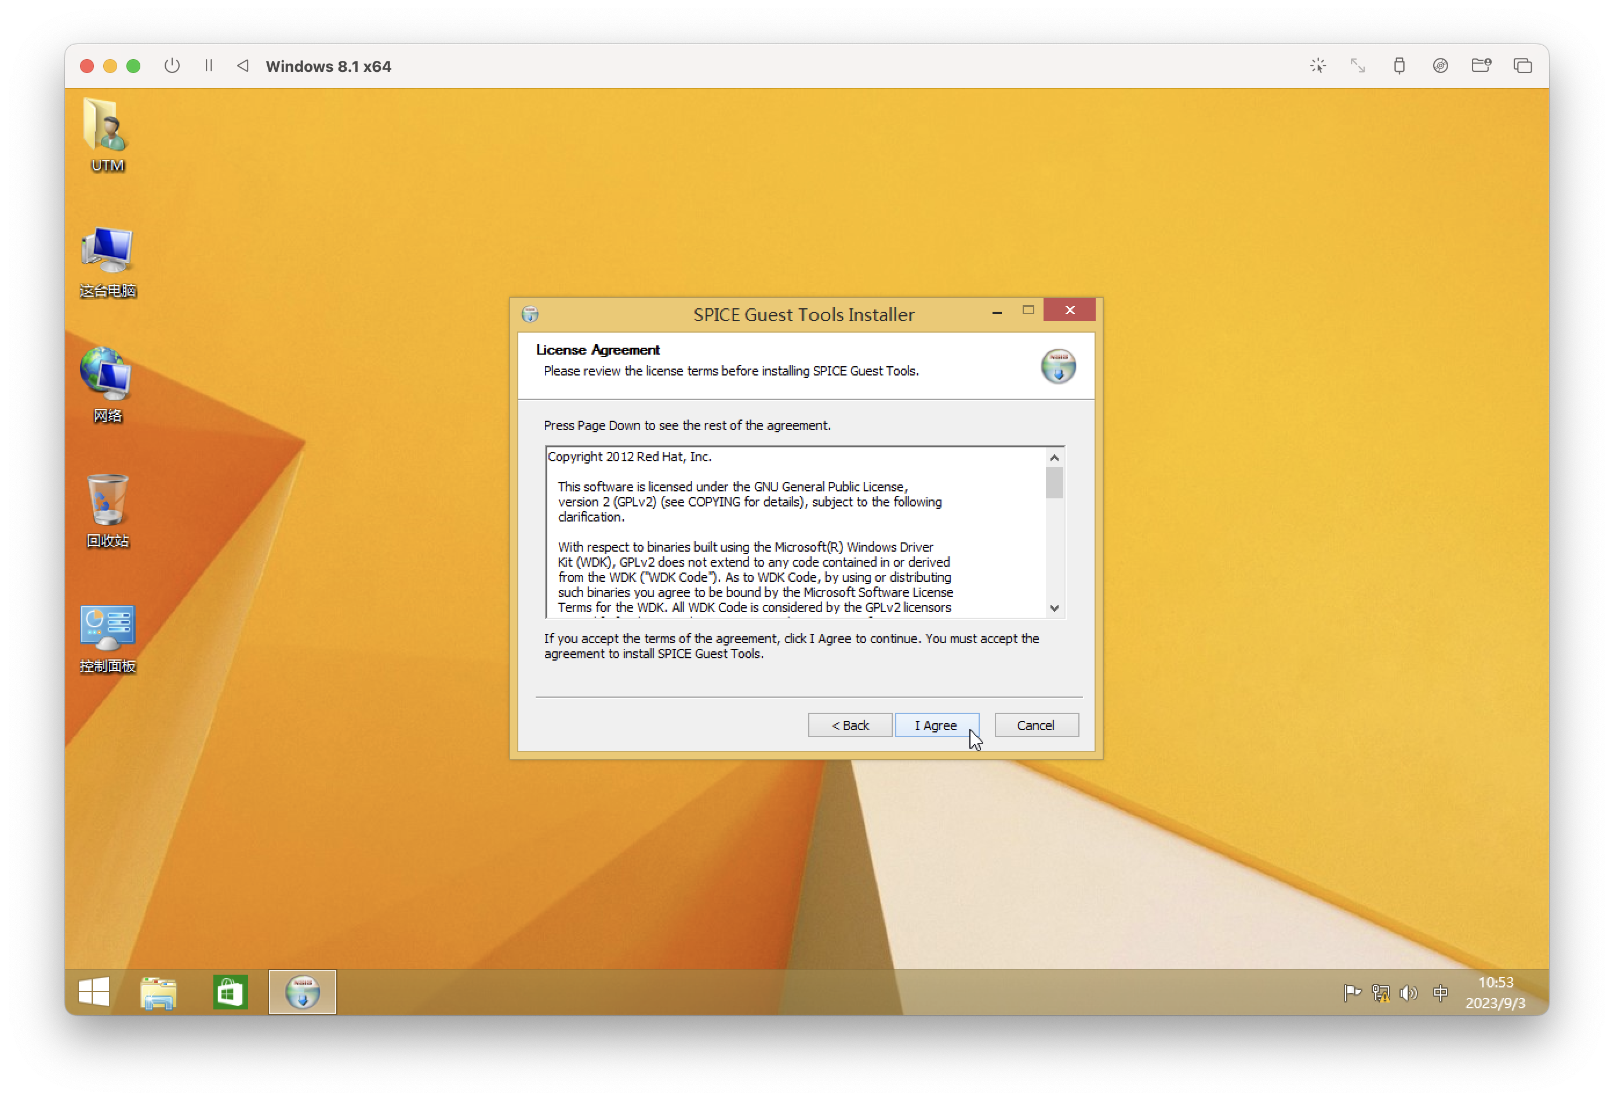Click SPICE installer taskbar button

click(x=302, y=991)
